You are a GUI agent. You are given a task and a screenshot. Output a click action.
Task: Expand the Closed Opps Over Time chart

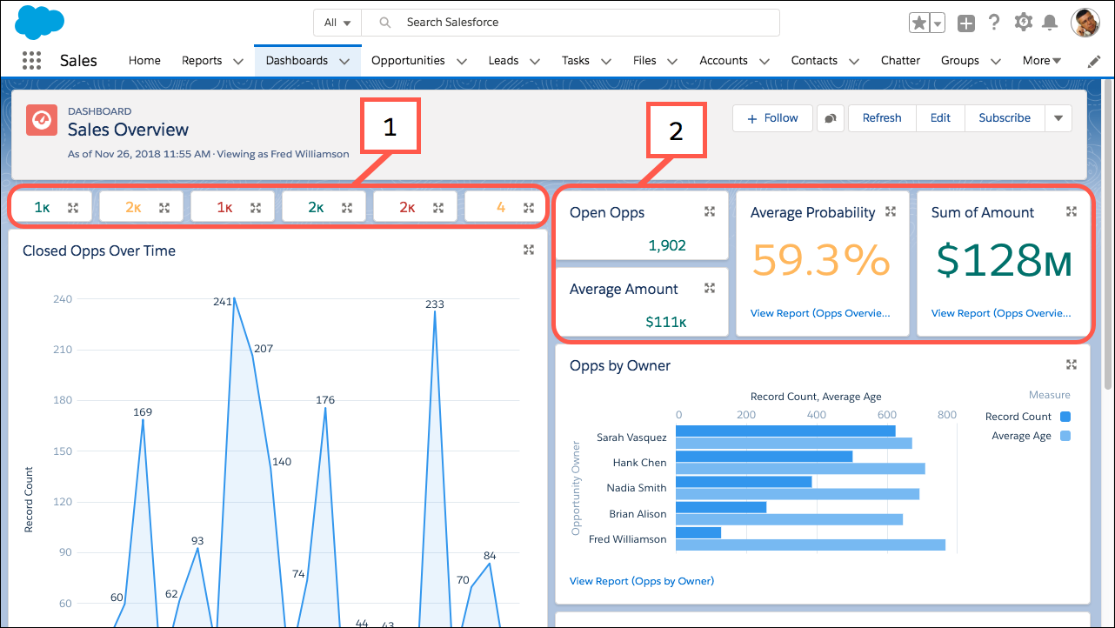pos(529,250)
